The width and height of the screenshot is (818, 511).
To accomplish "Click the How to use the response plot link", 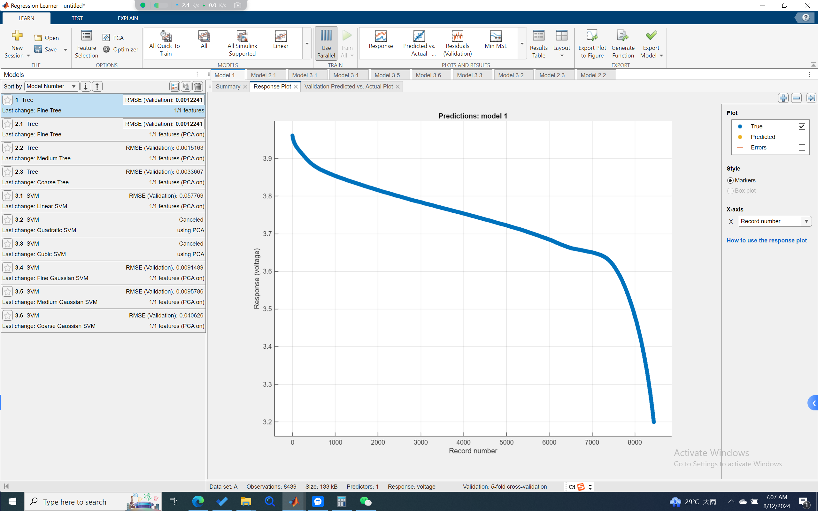I will pyautogui.click(x=766, y=240).
